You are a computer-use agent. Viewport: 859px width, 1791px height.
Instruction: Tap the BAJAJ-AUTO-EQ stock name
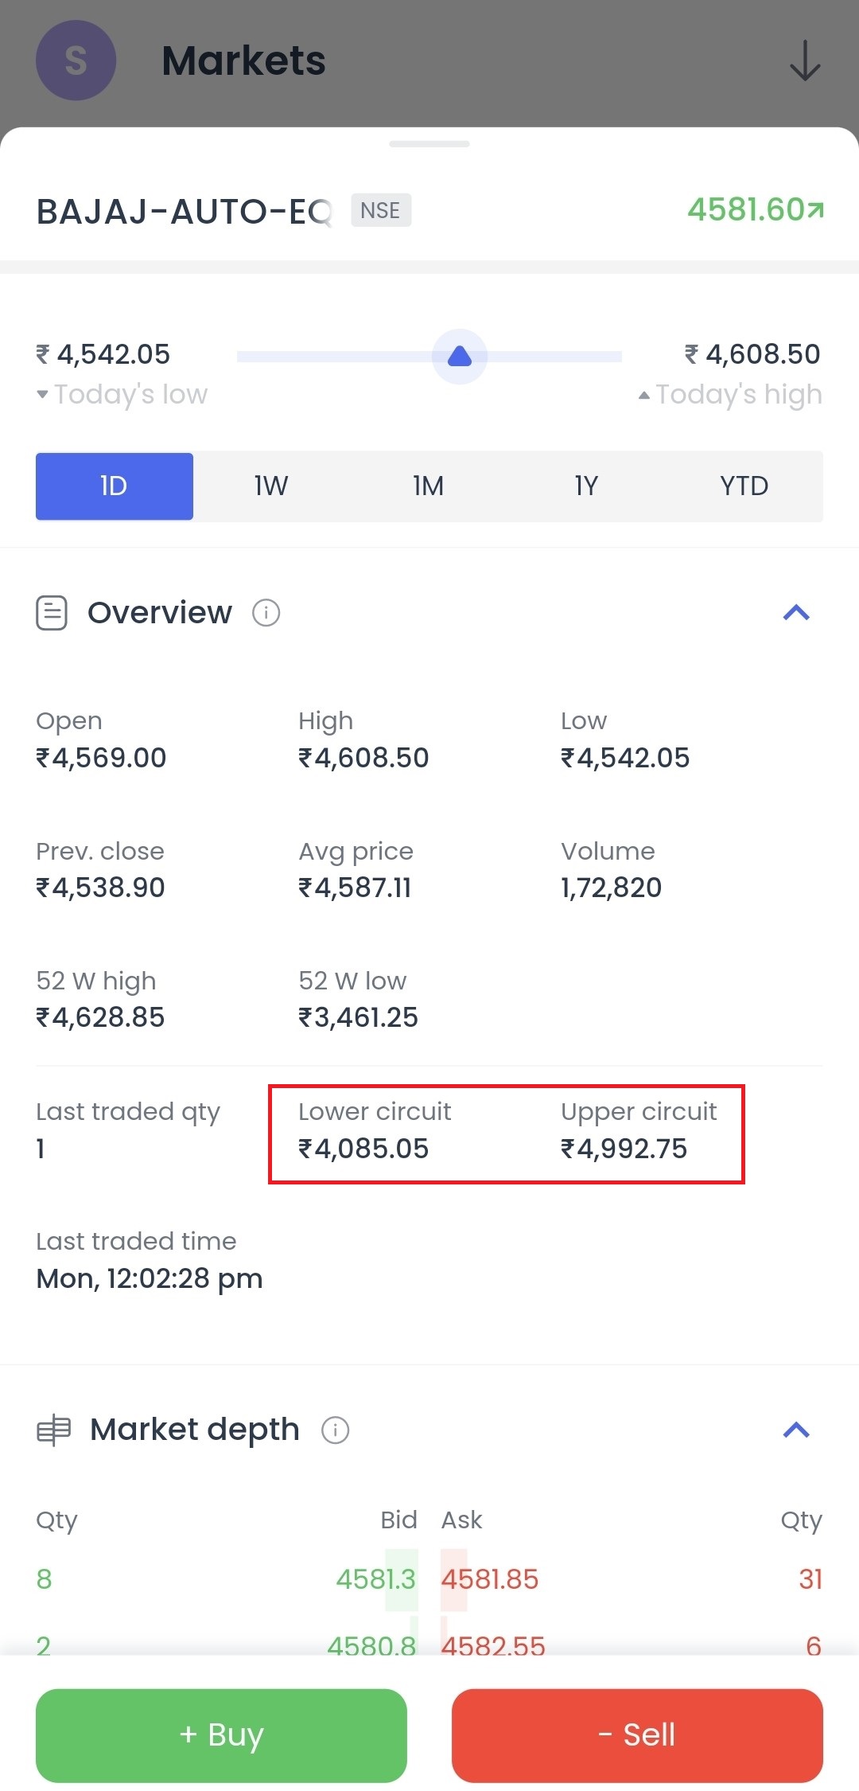point(185,212)
